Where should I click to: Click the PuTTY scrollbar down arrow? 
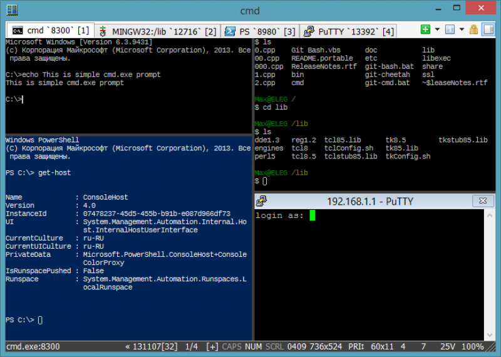(x=490, y=334)
